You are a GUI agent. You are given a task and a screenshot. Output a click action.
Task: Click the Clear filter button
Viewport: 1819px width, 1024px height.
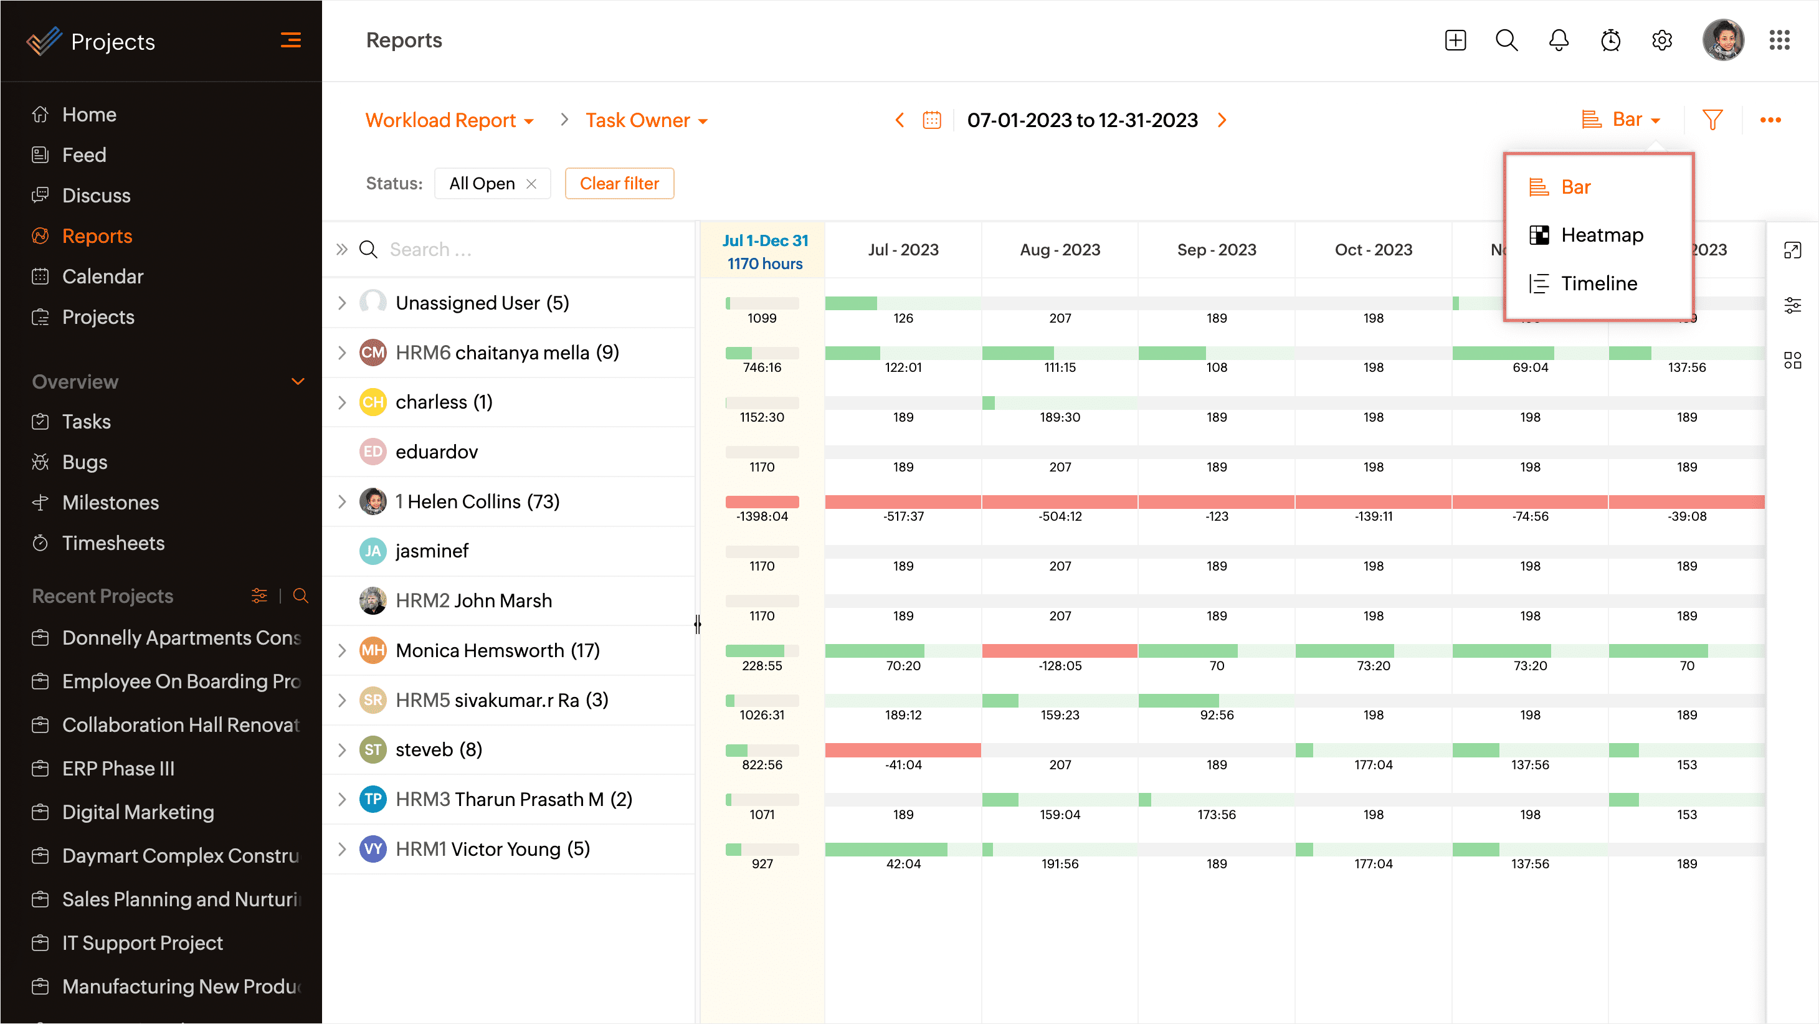click(x=619, y=183)
